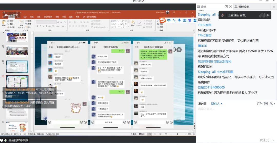The image size is (277, 143).
Task: Open the 视图 view ribbon tab
Action: pos(71,17)
